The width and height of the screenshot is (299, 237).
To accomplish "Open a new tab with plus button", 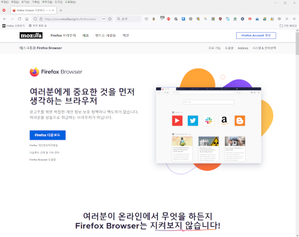I will click(x=61, y=10).
